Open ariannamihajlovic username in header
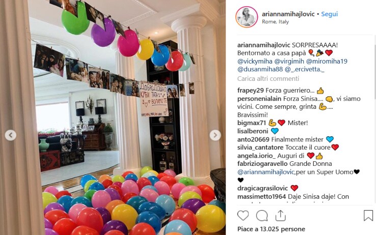Viewport: 376px width, 235px height. point(288,14)
